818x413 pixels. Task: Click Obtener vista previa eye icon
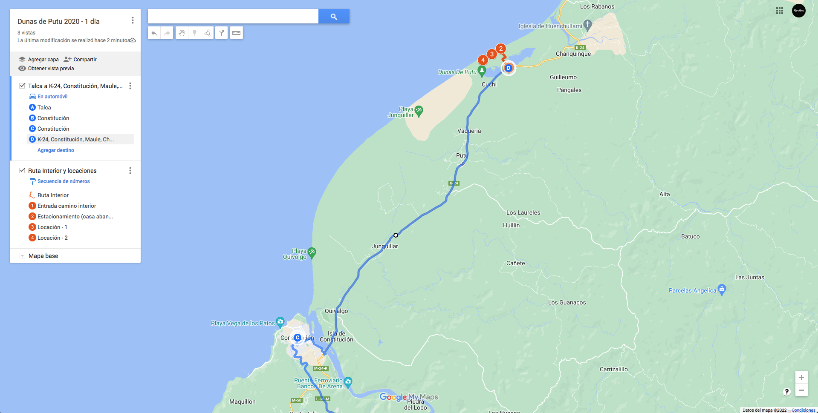coord(22,69)
